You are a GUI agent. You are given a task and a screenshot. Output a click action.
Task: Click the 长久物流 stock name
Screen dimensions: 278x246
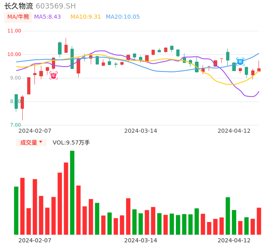coord(19,6)
